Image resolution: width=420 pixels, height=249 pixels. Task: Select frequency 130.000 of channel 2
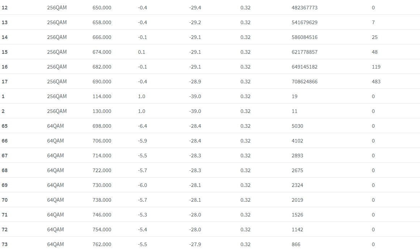tap(102, 111)
